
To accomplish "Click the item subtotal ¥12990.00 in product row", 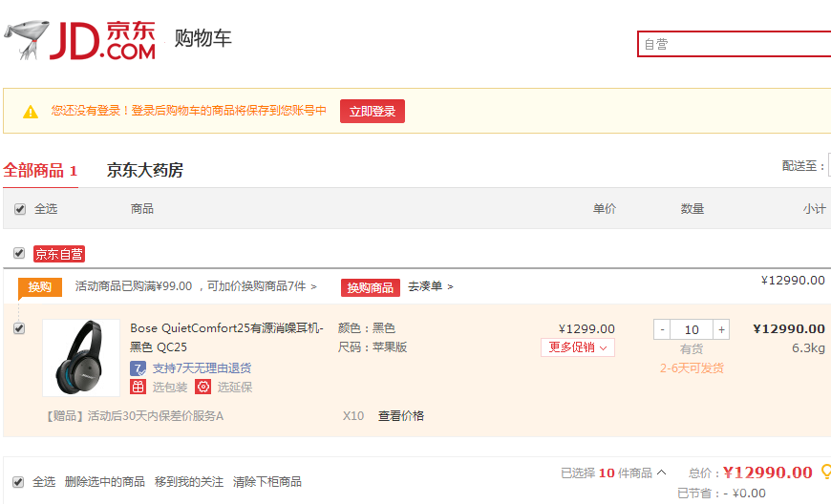I will pos(789,328).
